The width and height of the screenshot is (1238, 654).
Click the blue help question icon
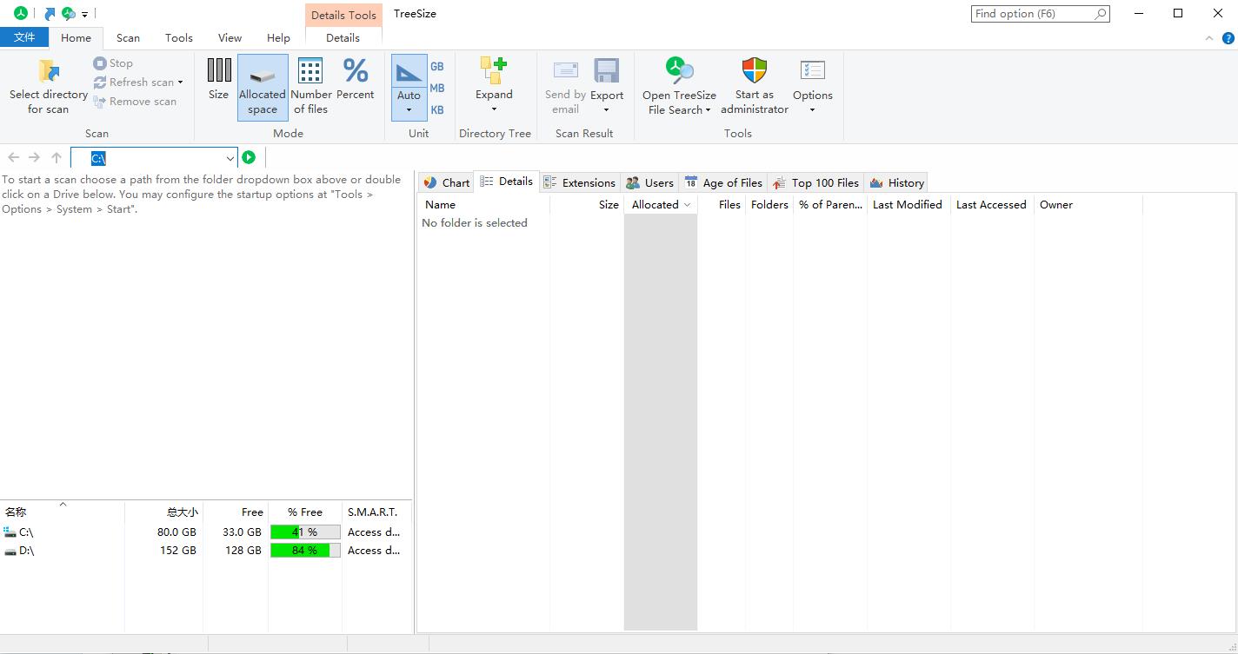(1228, 38)
